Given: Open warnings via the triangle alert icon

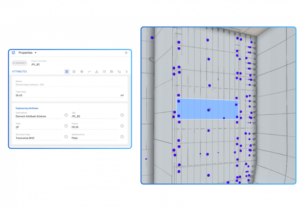Looking at the screenshot, I should click(x=97, y=71).
